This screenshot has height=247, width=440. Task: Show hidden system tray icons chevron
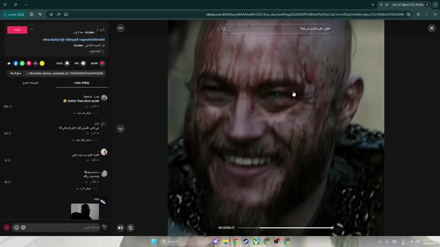[379, 242]
